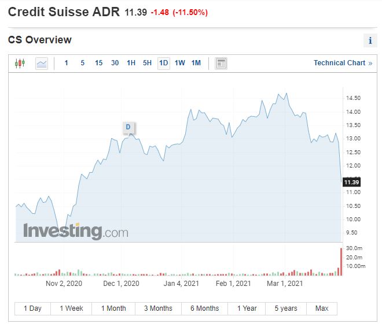382x331 pixels.
Task: Set chart interval to 1 minute
Action: 66,64
